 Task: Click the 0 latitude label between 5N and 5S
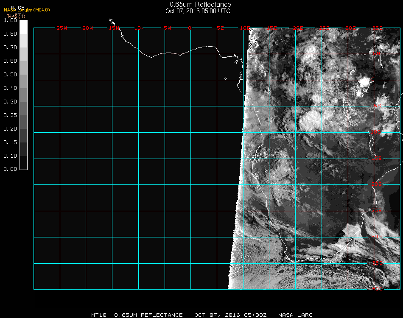point(373,79)
